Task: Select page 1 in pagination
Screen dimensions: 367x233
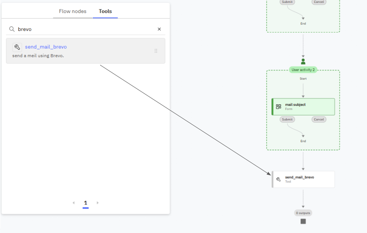Action: 85,203
